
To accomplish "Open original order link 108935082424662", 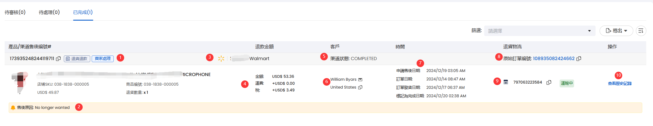I will pyautogui.click(x=554, y=59).
